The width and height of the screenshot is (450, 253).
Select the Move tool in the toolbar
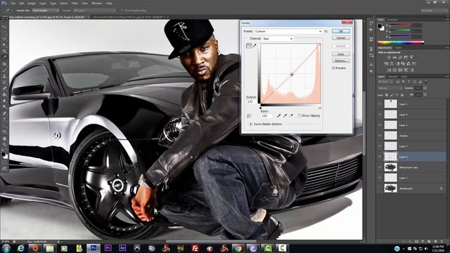pyautogui.click(x=4, y=26)
